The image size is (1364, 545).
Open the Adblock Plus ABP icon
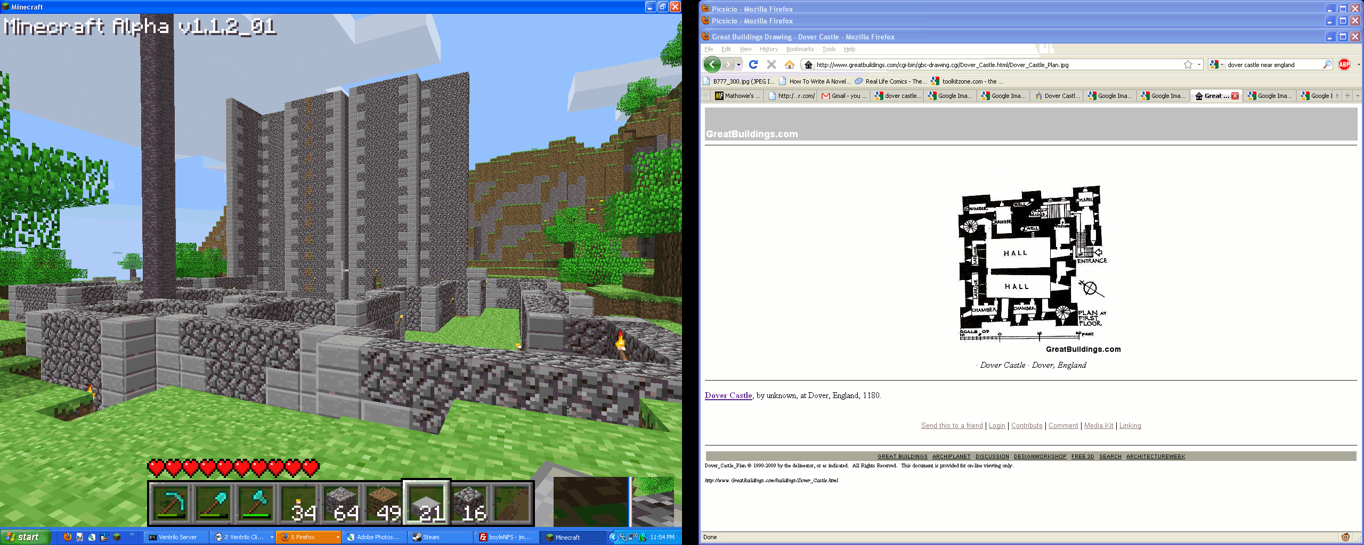1344,64
